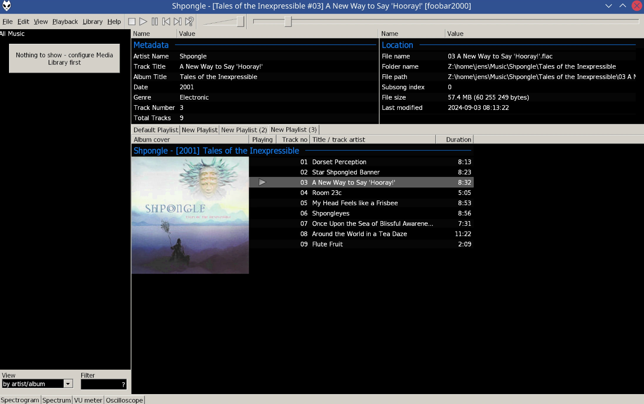Click the File size value '57.4 MB'
The width and height of the screenshot is (644, 404).
click(x=488, y=97)
